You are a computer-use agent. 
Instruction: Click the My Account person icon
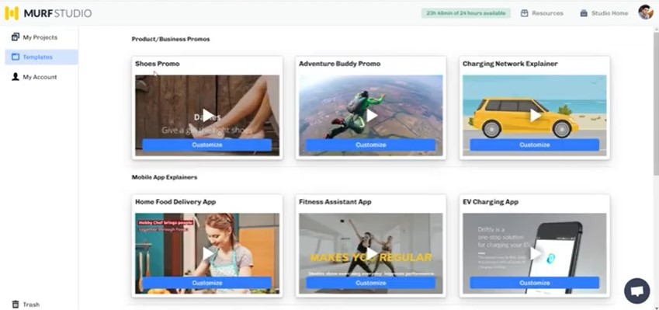tap(16, 77)
